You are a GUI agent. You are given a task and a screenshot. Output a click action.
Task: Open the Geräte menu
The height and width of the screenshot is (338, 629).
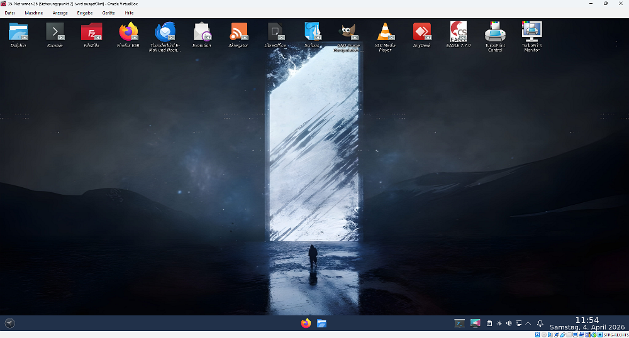point(108,13)
